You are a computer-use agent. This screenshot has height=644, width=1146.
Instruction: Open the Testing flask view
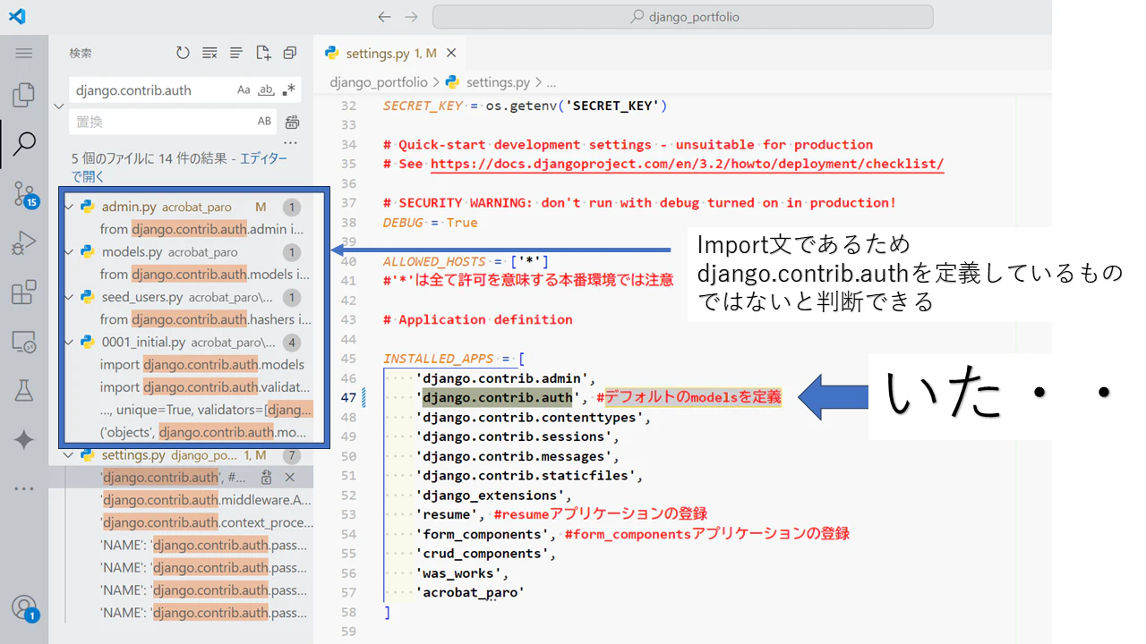(x=24, y=390)
